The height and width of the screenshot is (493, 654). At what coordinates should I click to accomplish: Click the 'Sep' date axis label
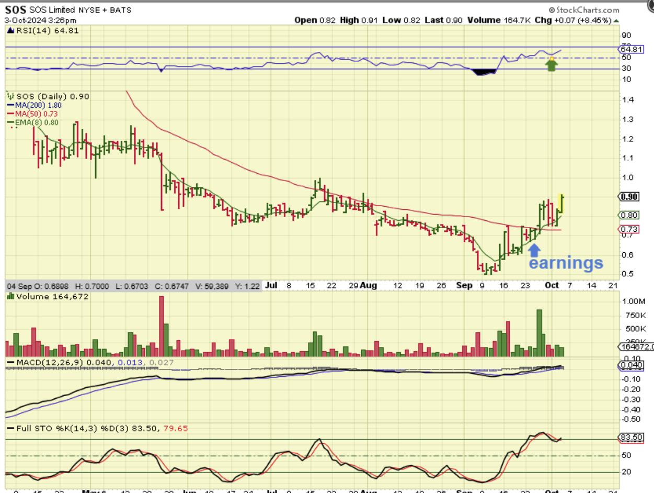pos(465,285)
